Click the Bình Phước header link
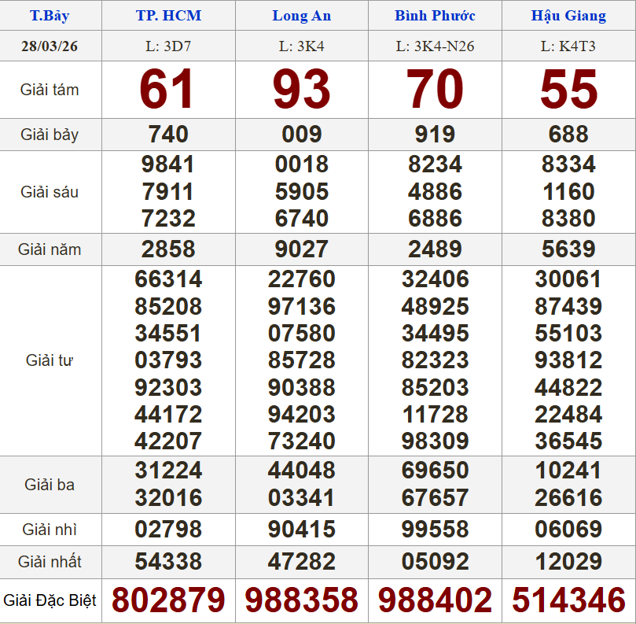 pos(435,16)
